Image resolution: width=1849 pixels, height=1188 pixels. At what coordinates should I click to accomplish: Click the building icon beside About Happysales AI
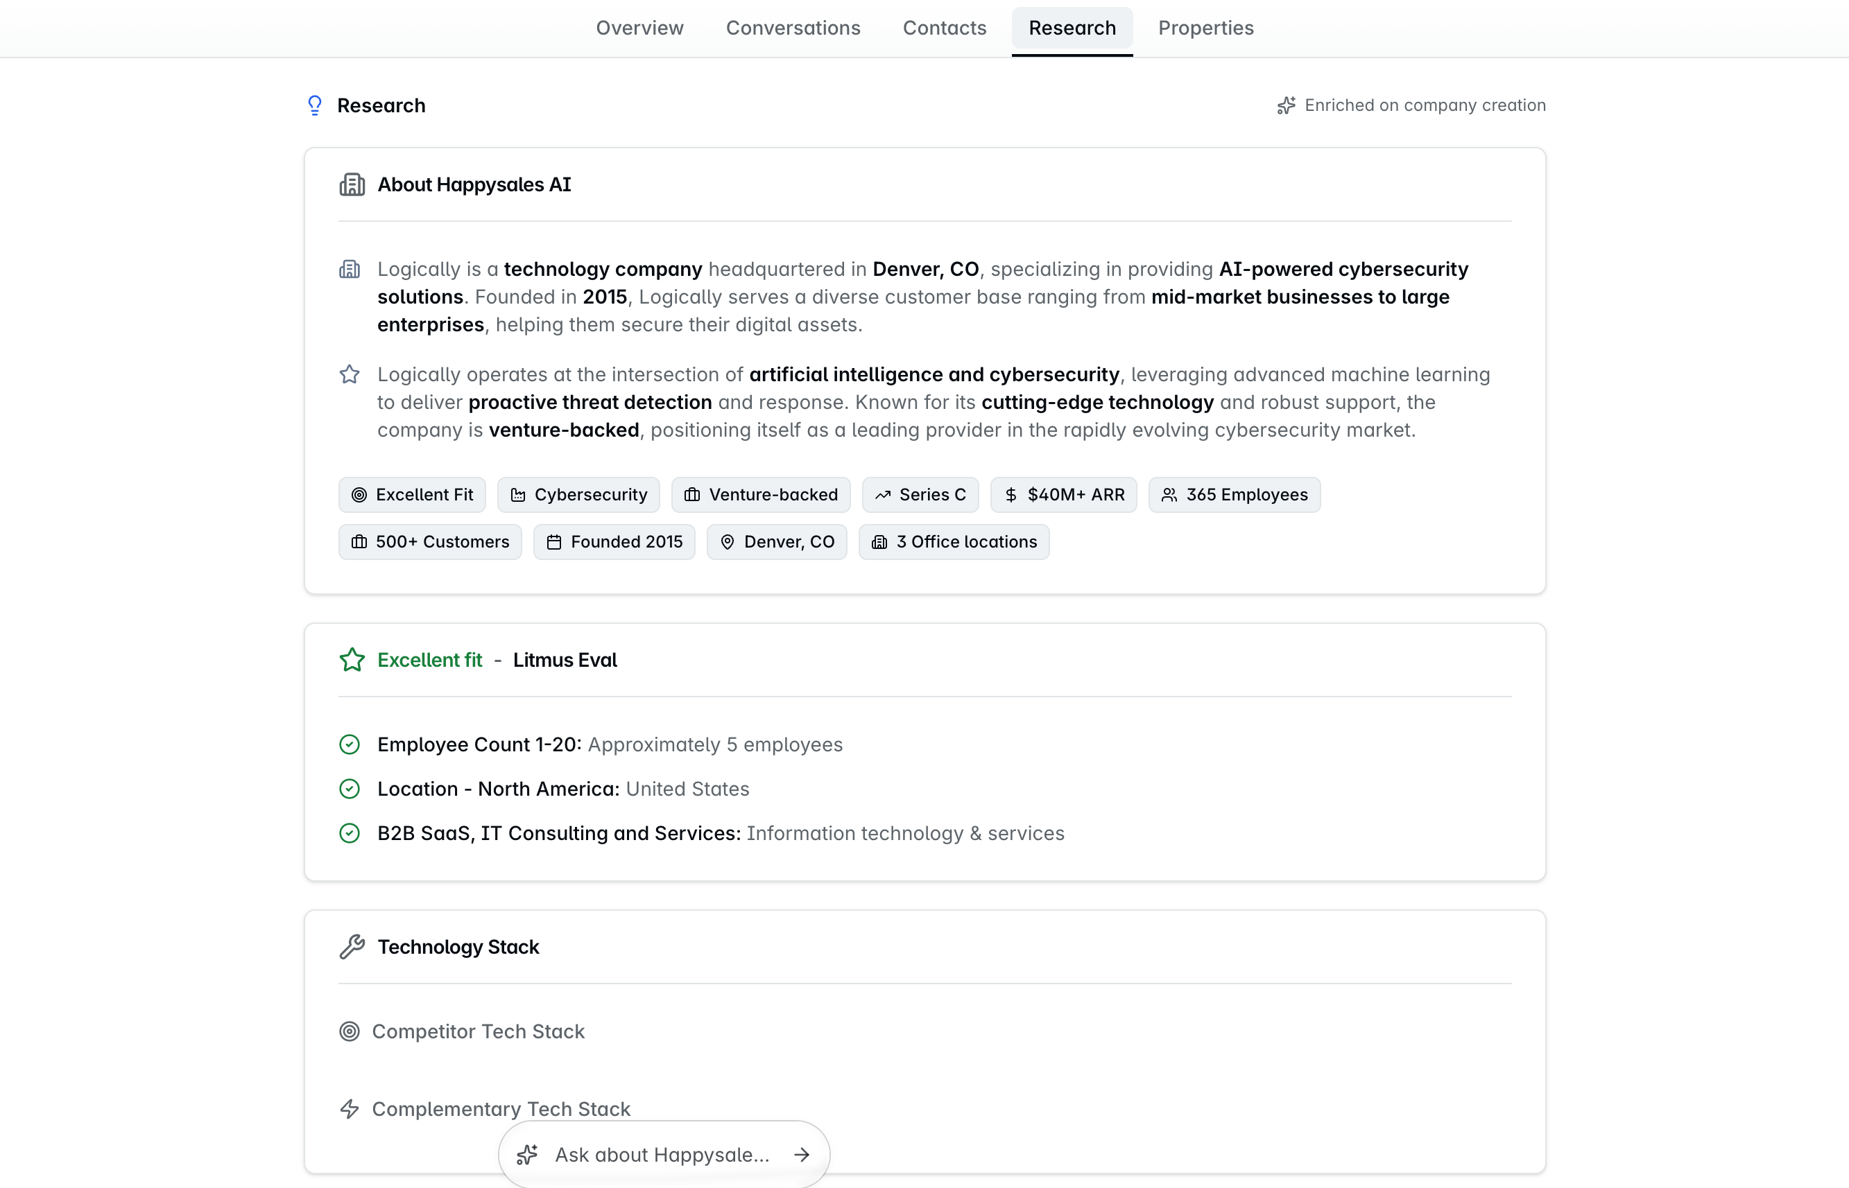(x=352, y=185)
